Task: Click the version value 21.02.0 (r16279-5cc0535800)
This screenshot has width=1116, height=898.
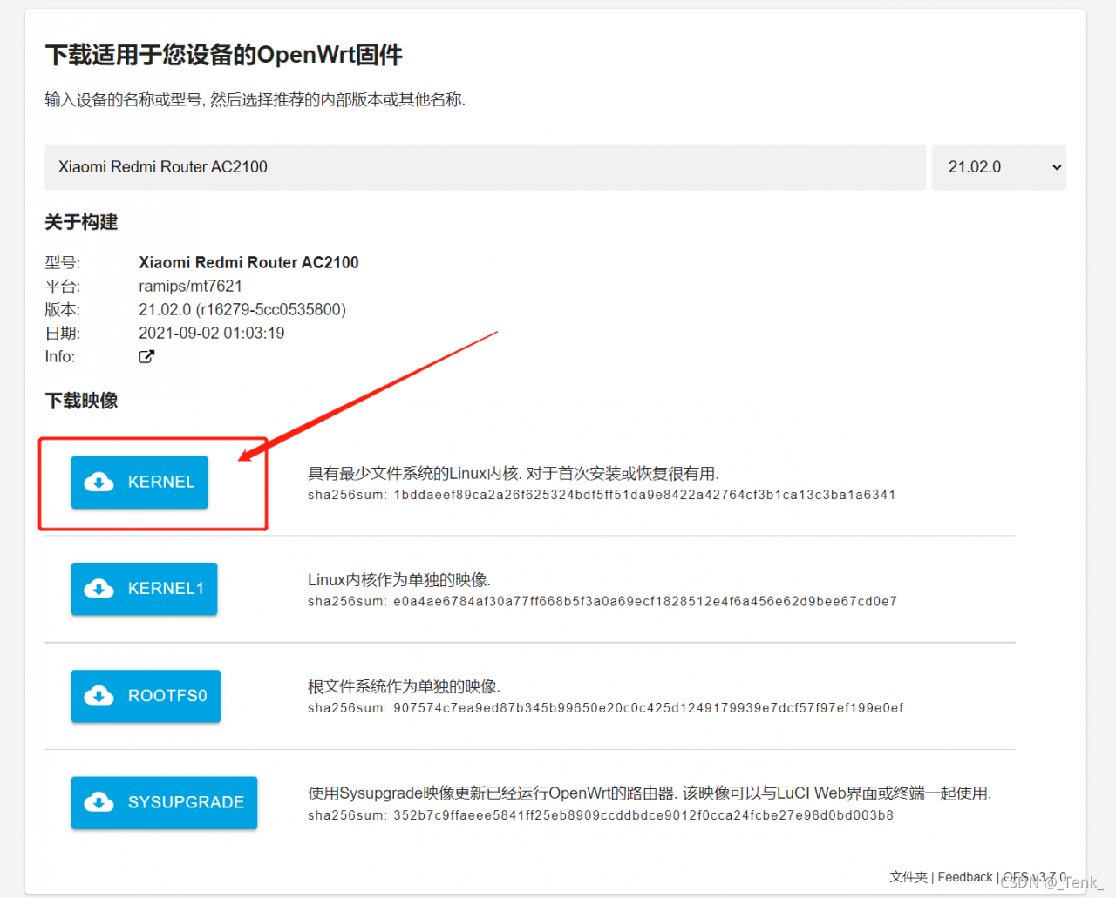Action: click(242, 309)
